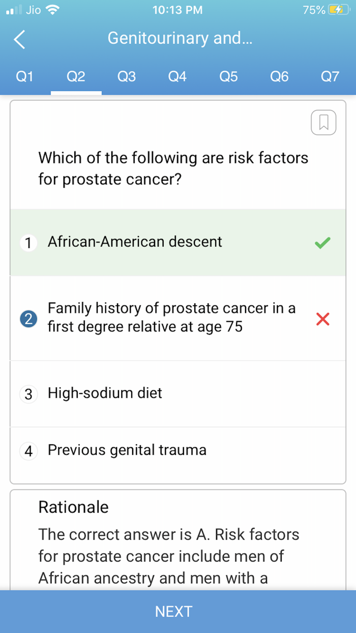Screen dimensions: 356x633
Task: Click the red X next to family history option
Action: click(x=323, y=319)
